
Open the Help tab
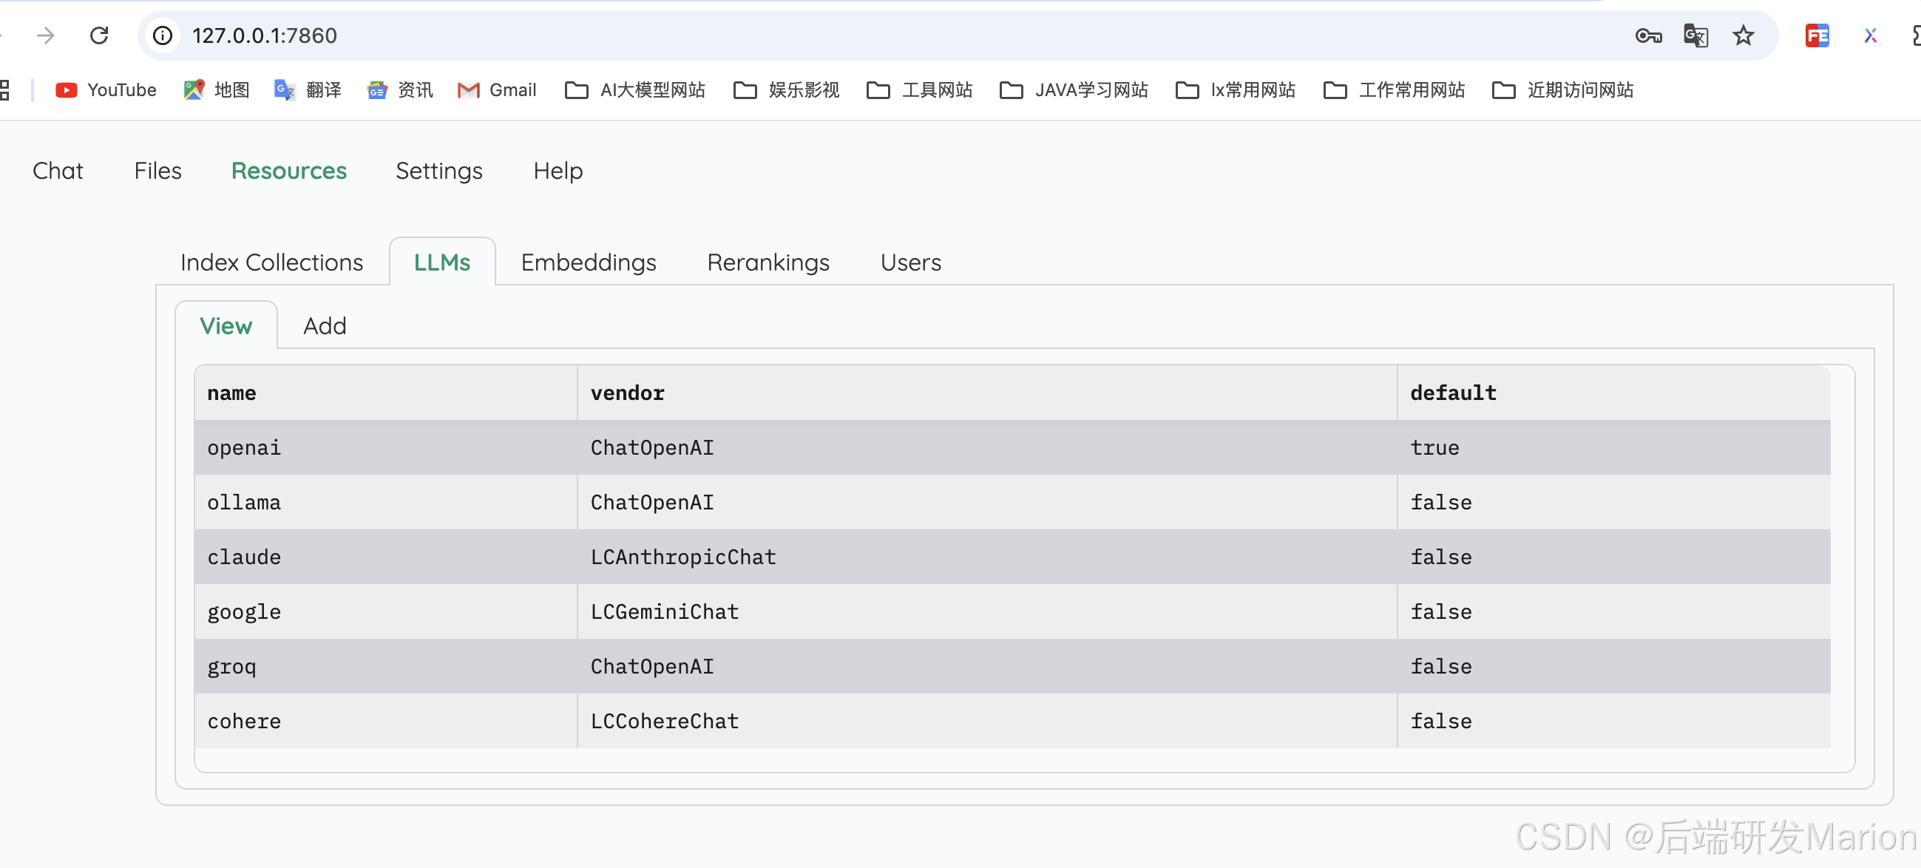(558, 171)
